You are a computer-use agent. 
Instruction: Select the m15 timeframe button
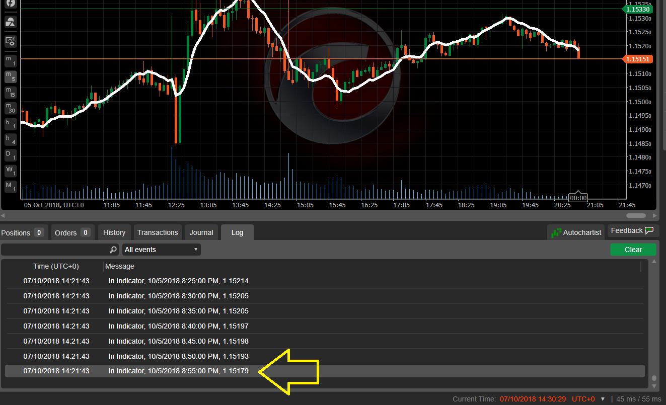pos(11,92)
